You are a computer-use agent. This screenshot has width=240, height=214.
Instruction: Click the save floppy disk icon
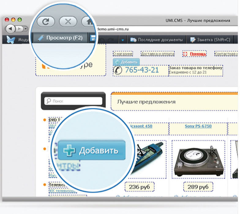click(x=92, y=39)
